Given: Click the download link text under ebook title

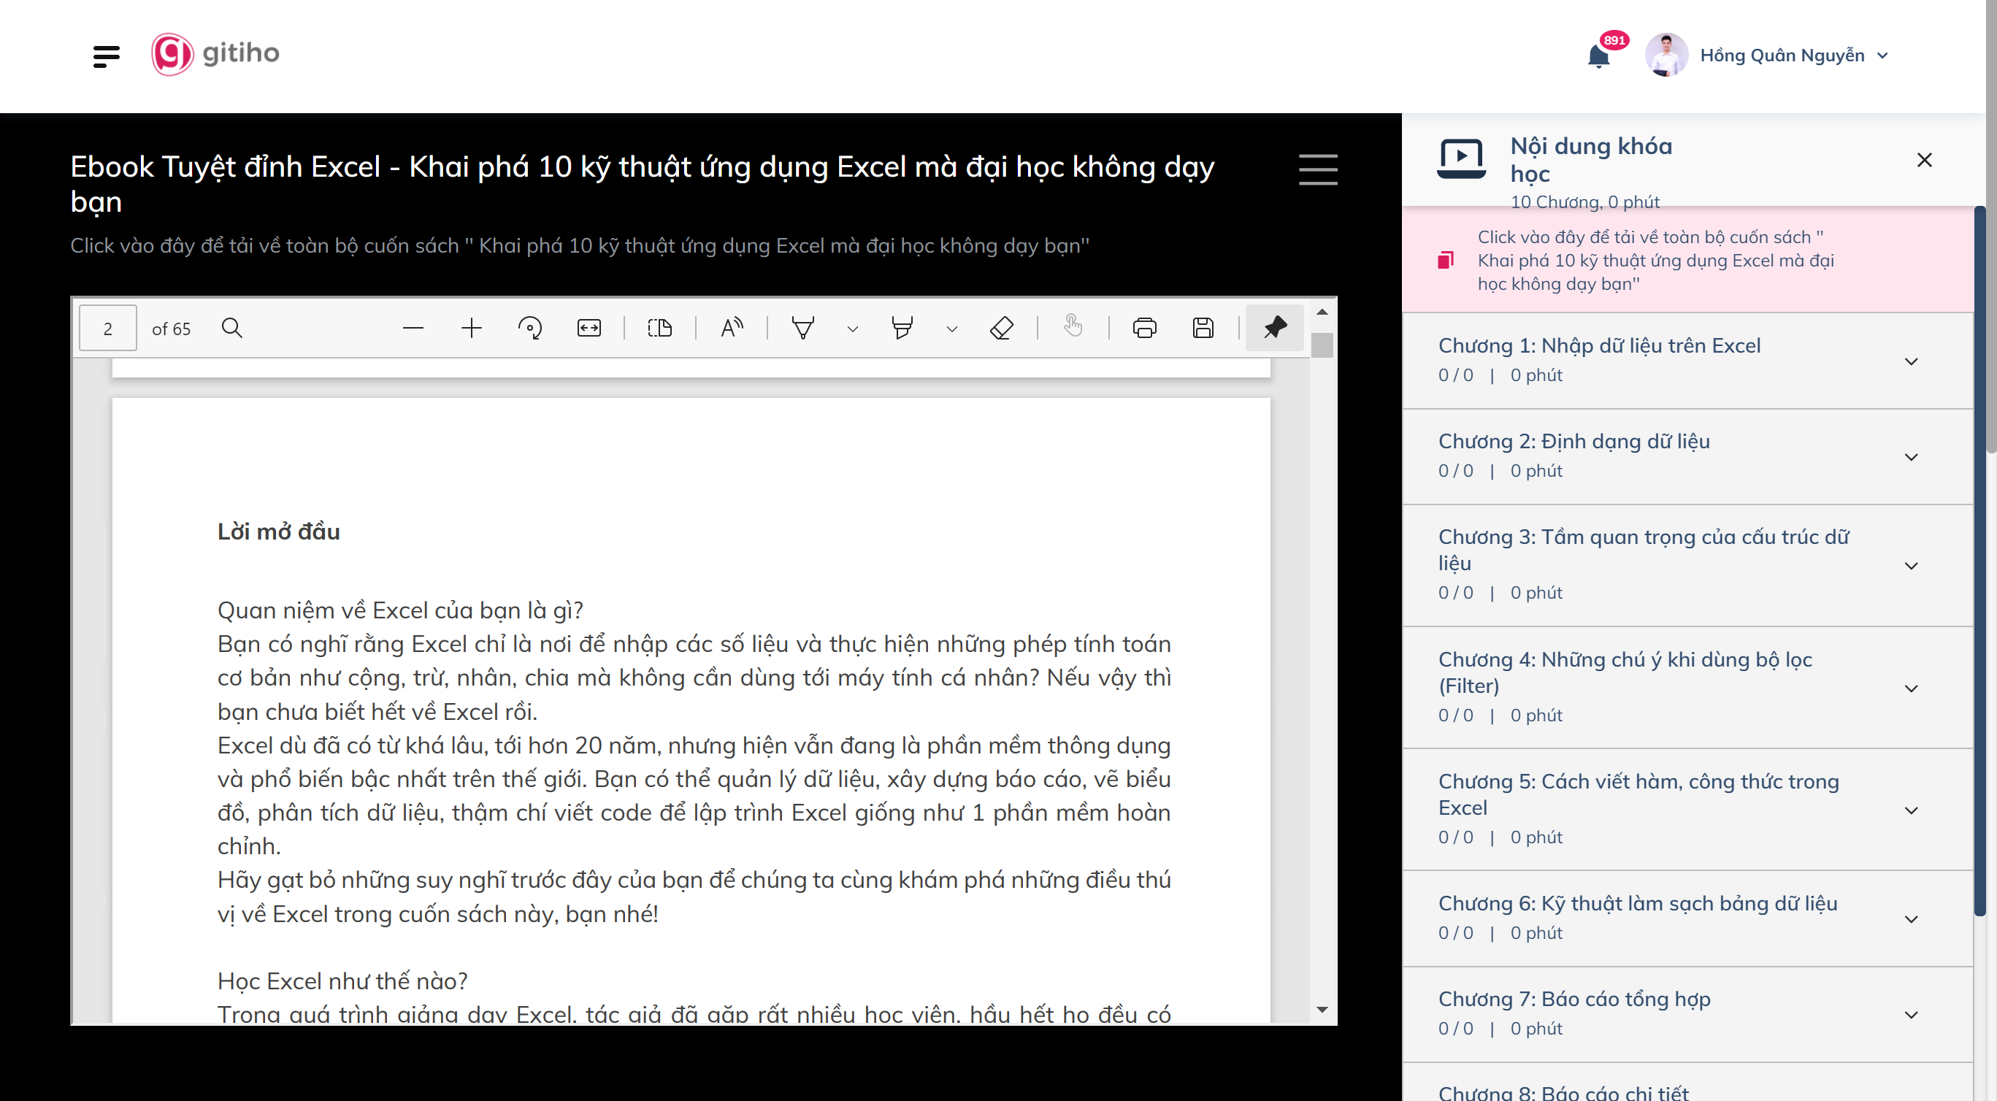Looking at the screenshot, I should pos(580,246).
